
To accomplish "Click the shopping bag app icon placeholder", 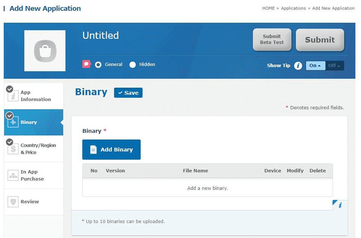I will (x=45, y=51).
